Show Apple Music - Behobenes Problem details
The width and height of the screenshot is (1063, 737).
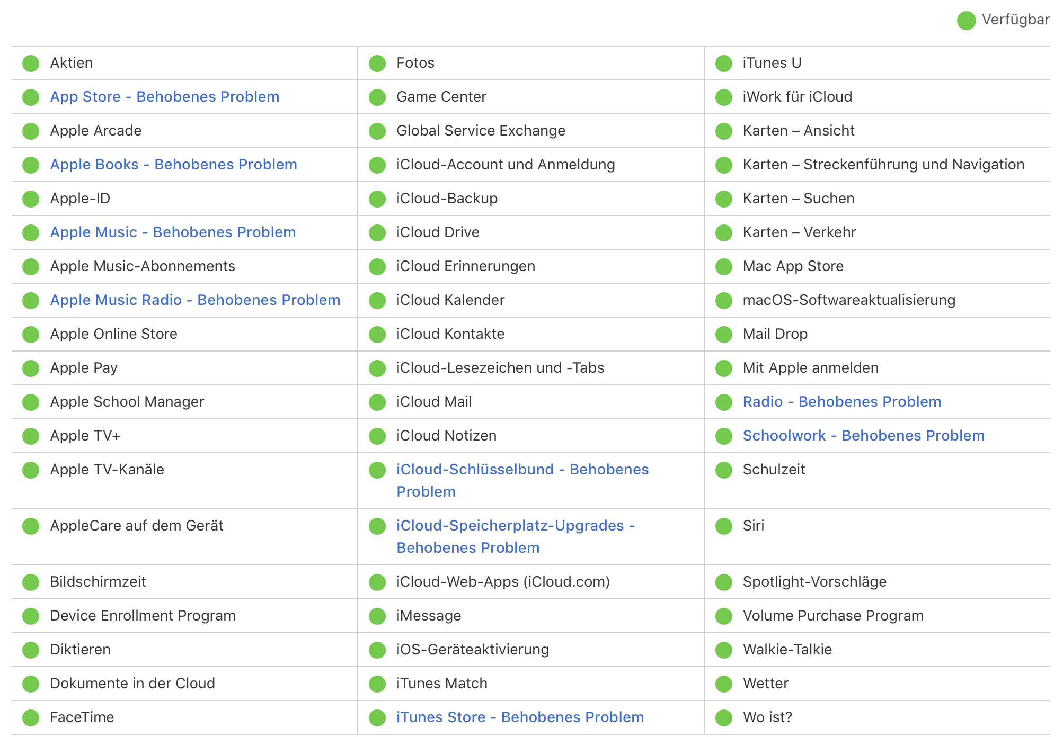click(x=173, y=232)
